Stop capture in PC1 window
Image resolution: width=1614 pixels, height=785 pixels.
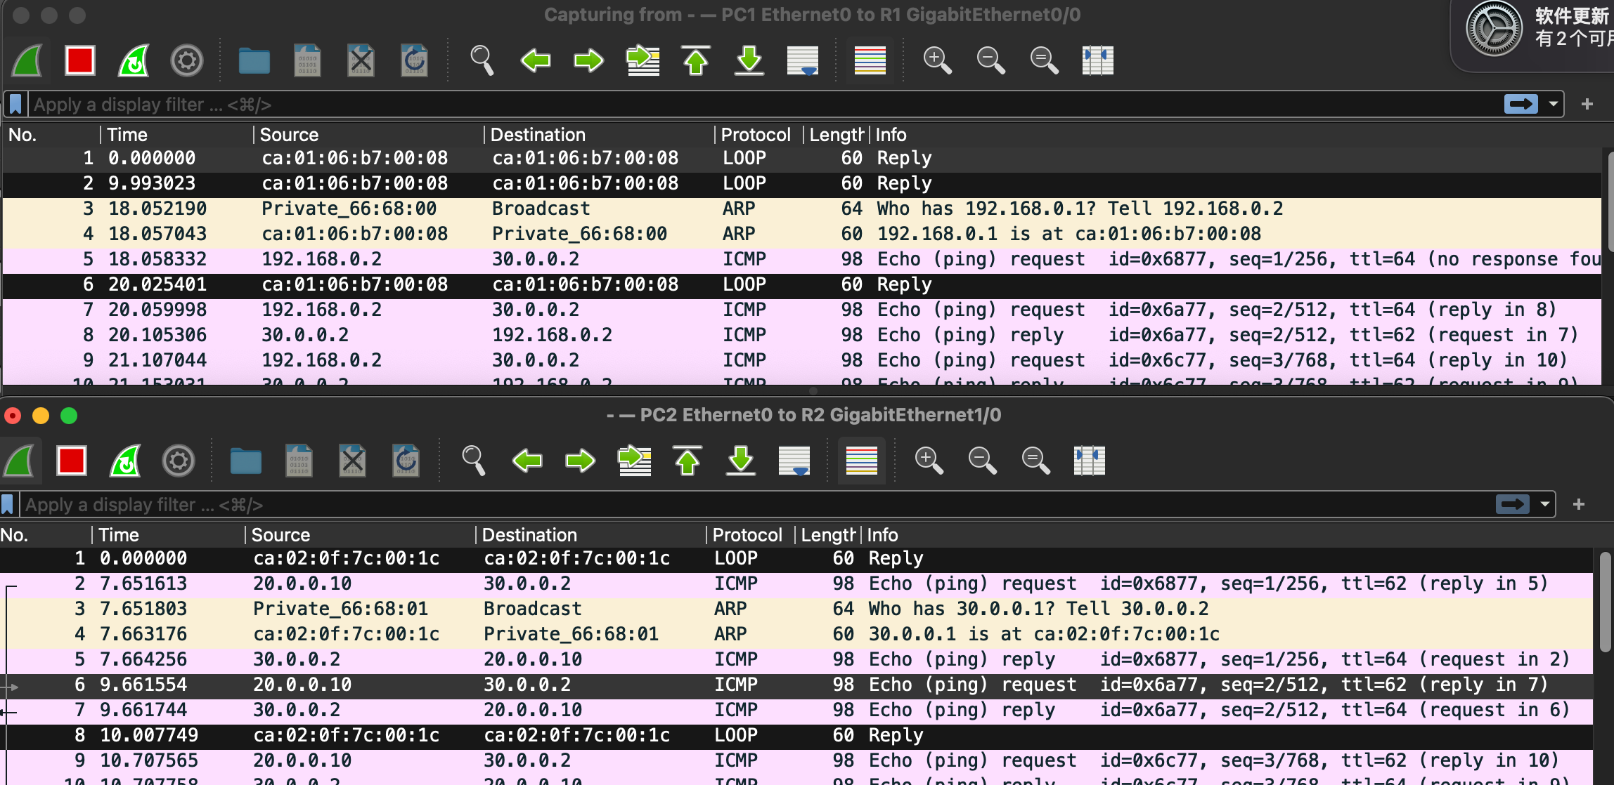80,60
